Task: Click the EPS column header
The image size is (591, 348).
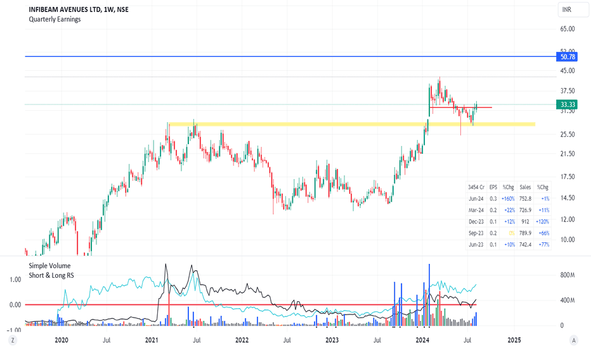Action: coord(493,187)
